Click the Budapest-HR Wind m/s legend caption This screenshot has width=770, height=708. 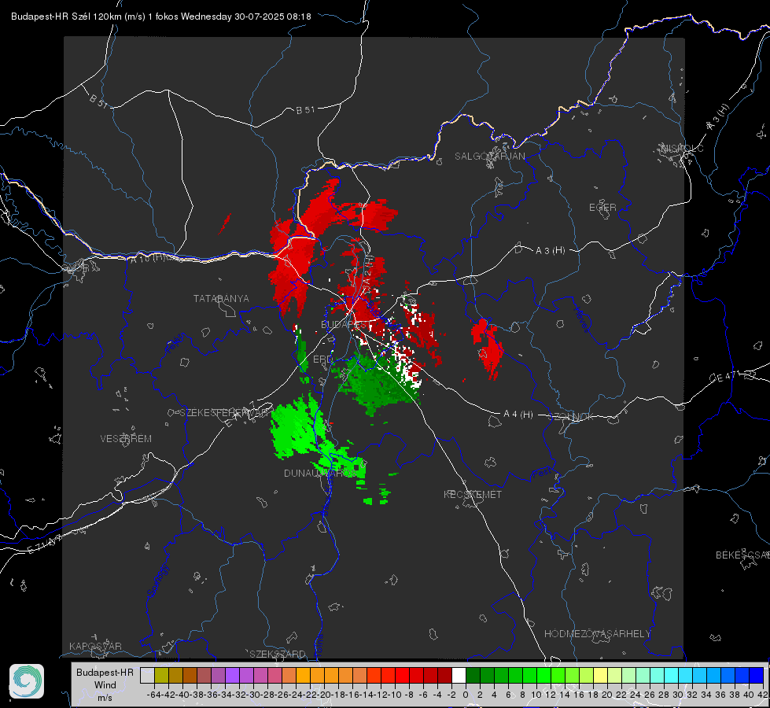coord(105,684)
